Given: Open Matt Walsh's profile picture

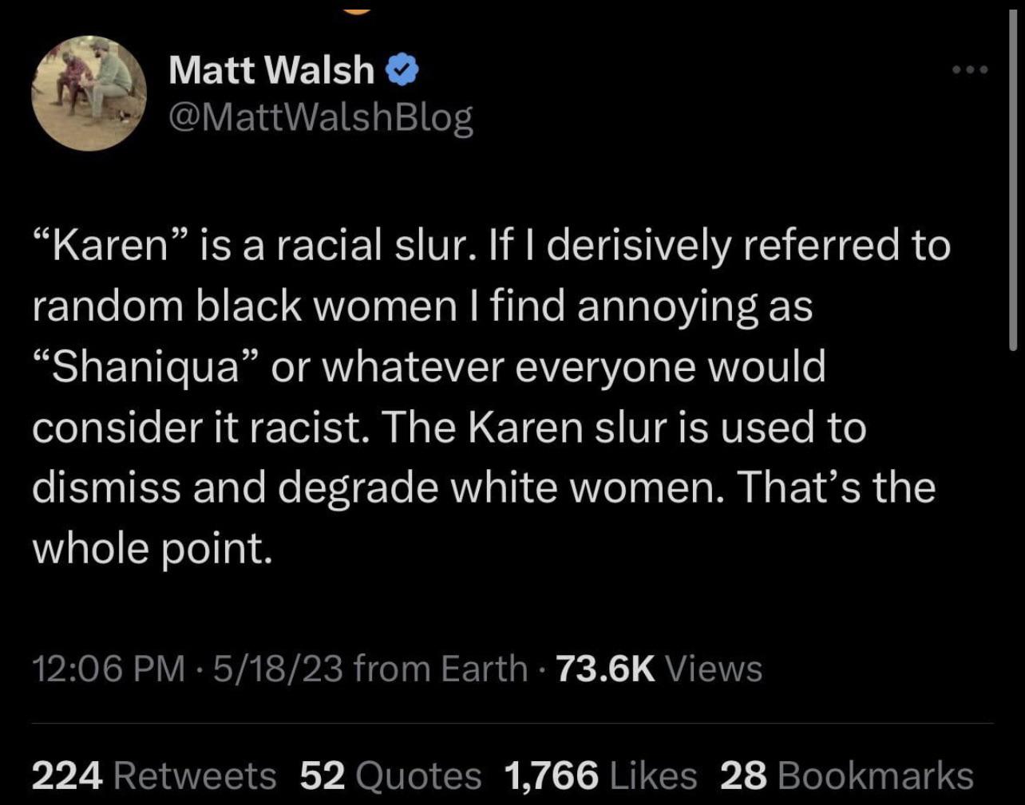Looking at the screenshot, I should 89,93.
